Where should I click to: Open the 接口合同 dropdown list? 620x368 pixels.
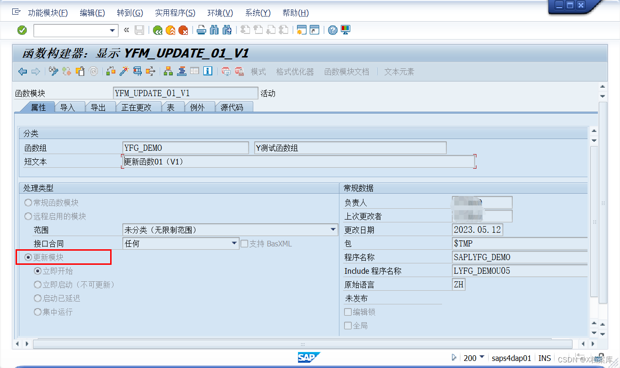234,244
